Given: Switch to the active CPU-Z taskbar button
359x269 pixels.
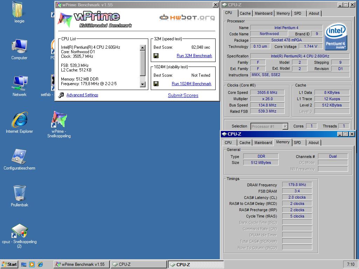Looking at the screenshot, I should coord(196,264).
